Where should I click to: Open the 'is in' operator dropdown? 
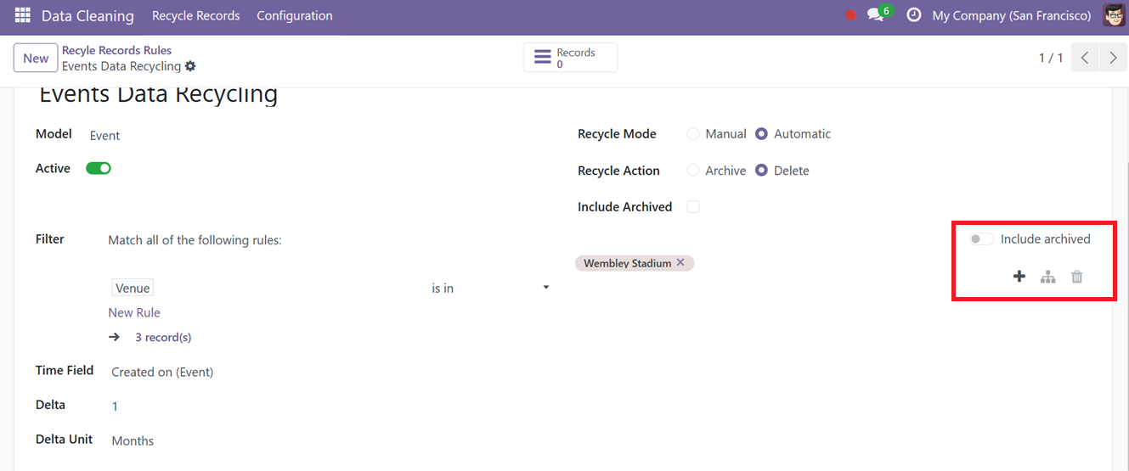(490, 289)
